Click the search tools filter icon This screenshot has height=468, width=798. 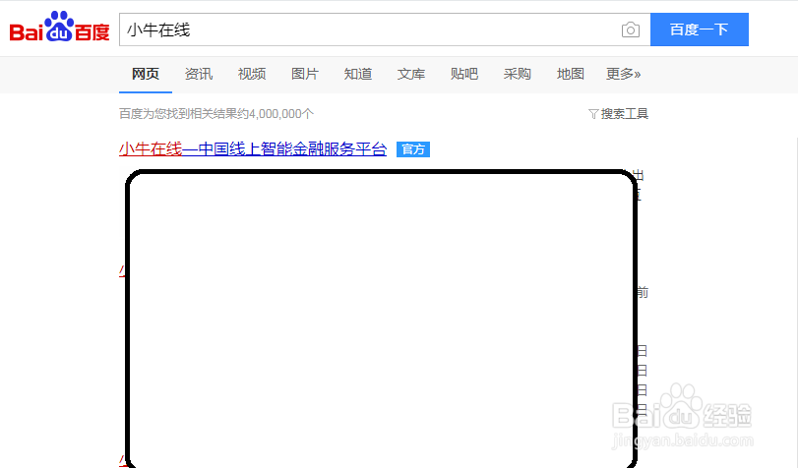pos(593,114)
